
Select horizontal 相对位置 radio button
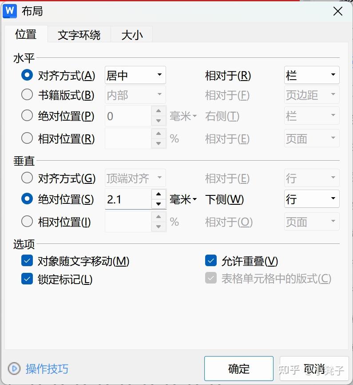[27, 138]
